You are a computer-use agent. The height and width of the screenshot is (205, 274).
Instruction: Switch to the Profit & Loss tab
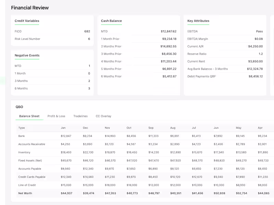point(56,116)
